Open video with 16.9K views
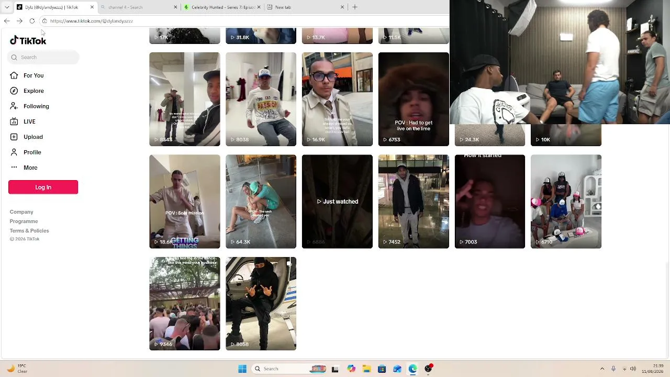The height and width of the screenshot is (377, 670). (337, 99)
